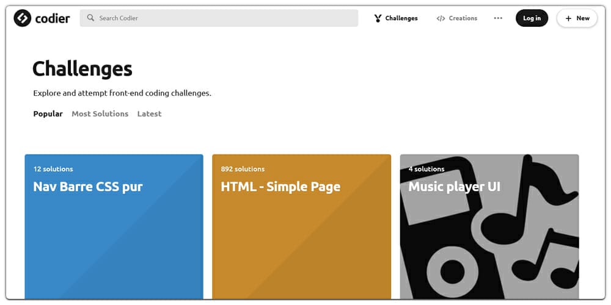Switch to the Most Solutions tab
611x305 pixels.
tap(100, 114)
